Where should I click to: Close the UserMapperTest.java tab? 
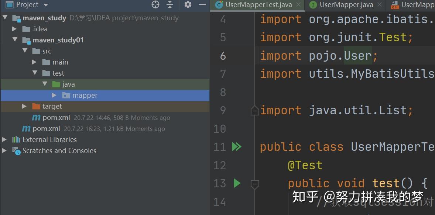[x=298, y=5]
